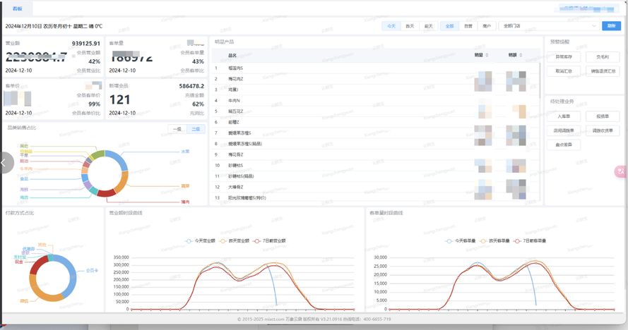The image size is (628, 330).
Task: Click the pink floating widget on right edge
Action: point(621,171)
